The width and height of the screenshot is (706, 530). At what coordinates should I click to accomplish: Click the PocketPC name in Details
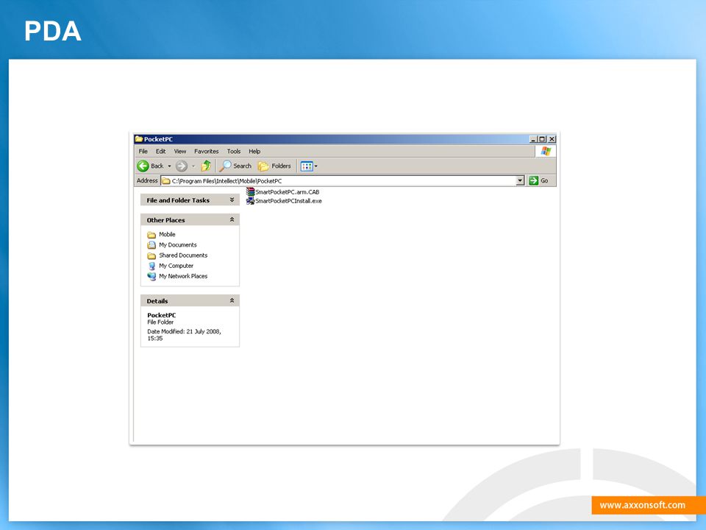click(162, 315)
